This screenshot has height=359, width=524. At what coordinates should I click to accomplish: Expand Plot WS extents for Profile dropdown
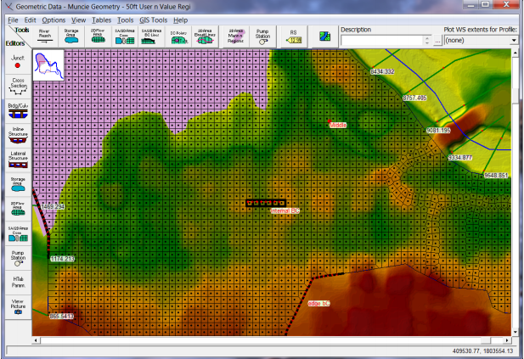click(515, 40)
